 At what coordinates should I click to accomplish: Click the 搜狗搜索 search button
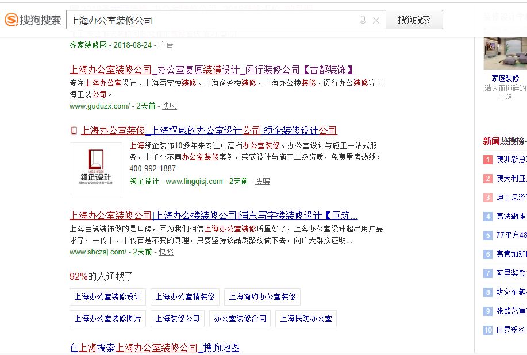pos(414,20)
